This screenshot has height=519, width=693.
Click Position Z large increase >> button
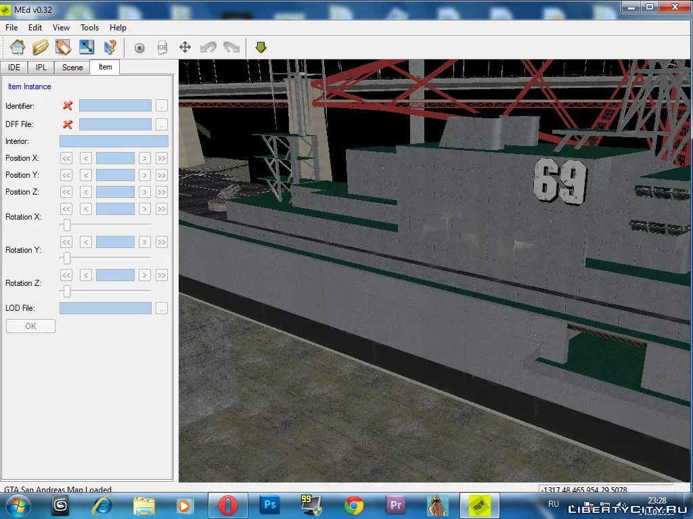click(x=162, y=192)
